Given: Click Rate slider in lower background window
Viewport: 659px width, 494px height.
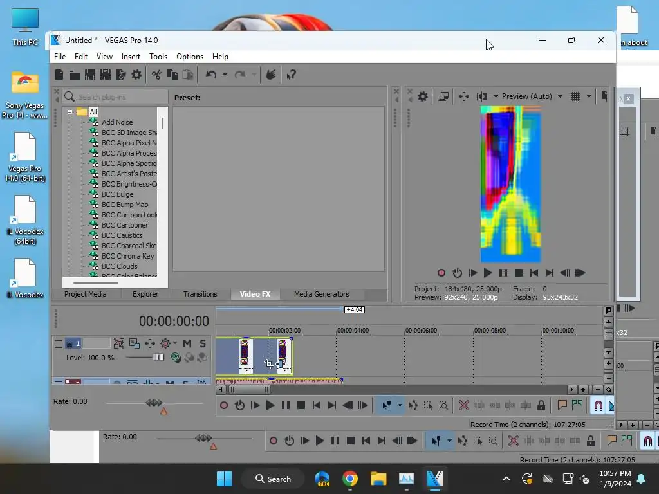Looking at the screenshot, I should tap(204, 438).
